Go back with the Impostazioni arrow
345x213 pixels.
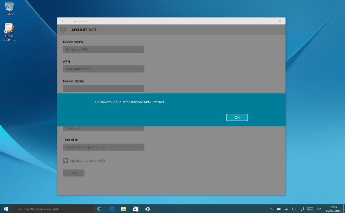(x=63, y=21)
